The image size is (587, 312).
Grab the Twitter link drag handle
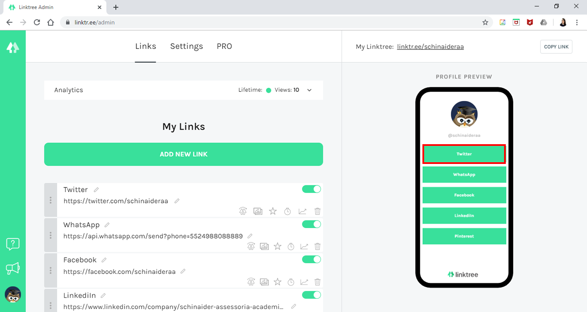tap(51, 200)
